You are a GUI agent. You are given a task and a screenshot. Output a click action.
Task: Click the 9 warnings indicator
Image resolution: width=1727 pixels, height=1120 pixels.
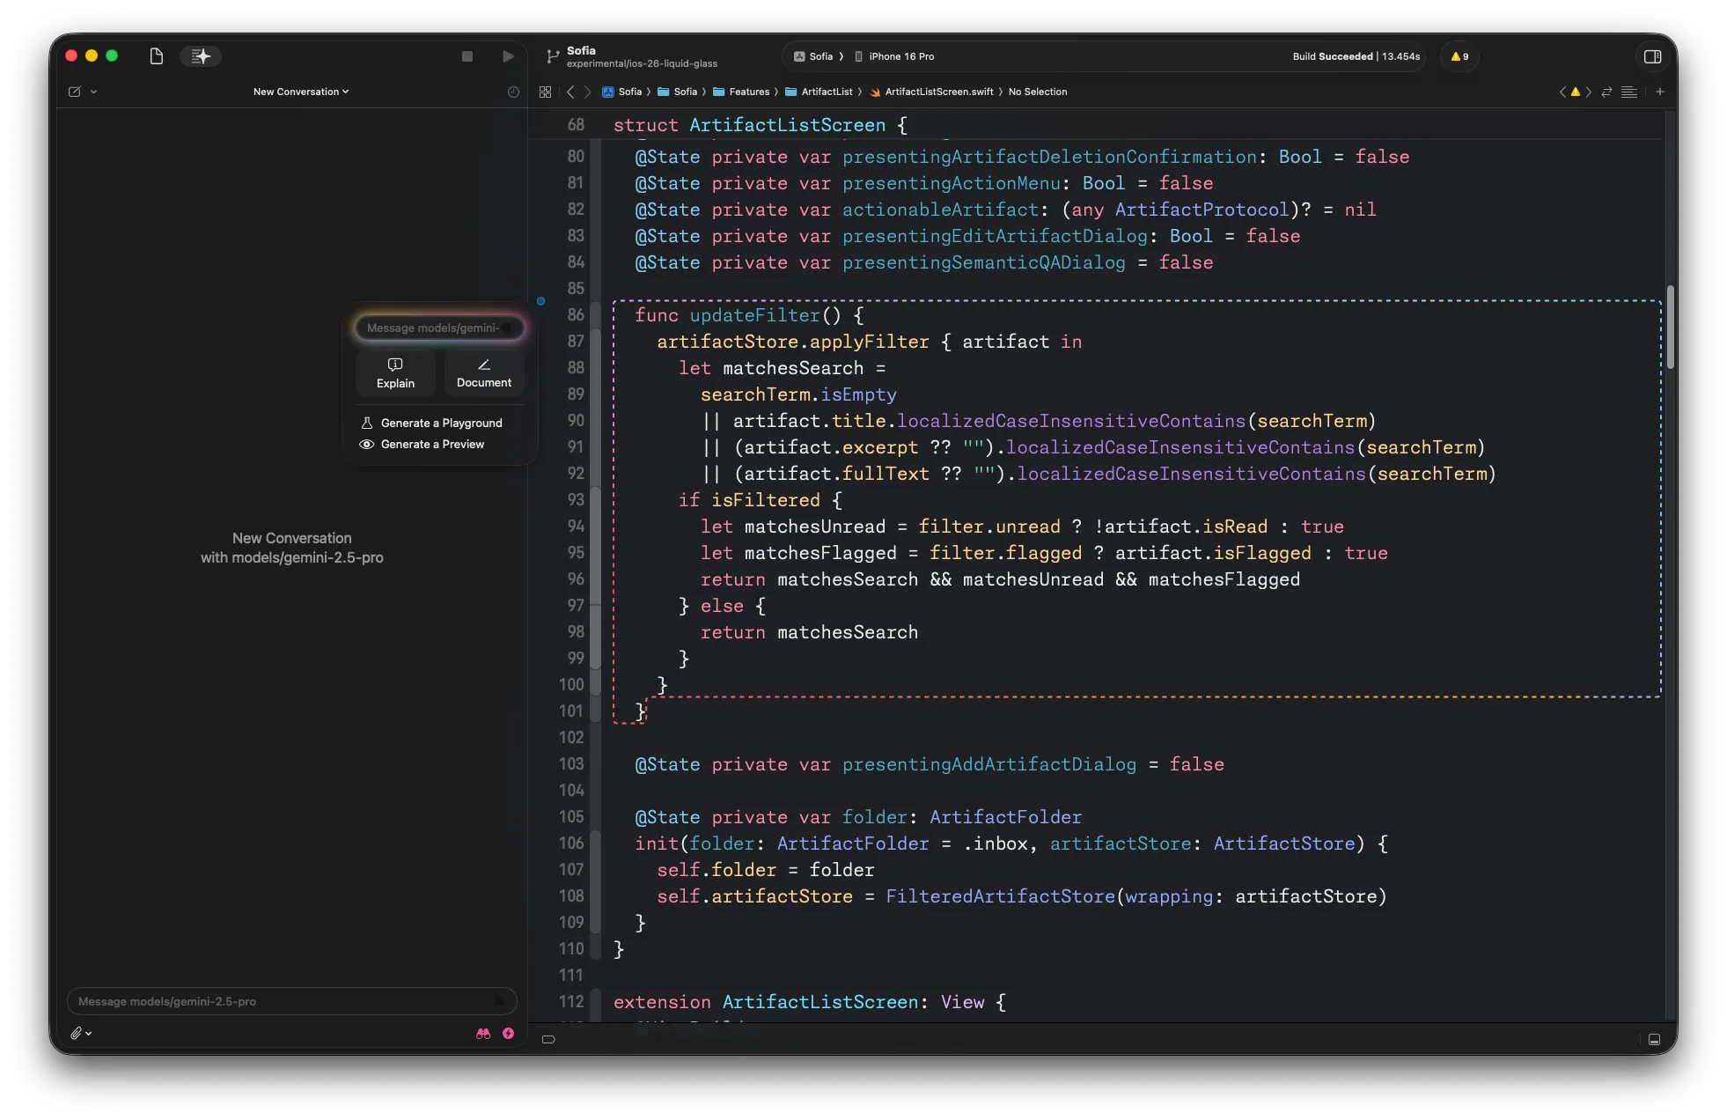click(1459, 56)
